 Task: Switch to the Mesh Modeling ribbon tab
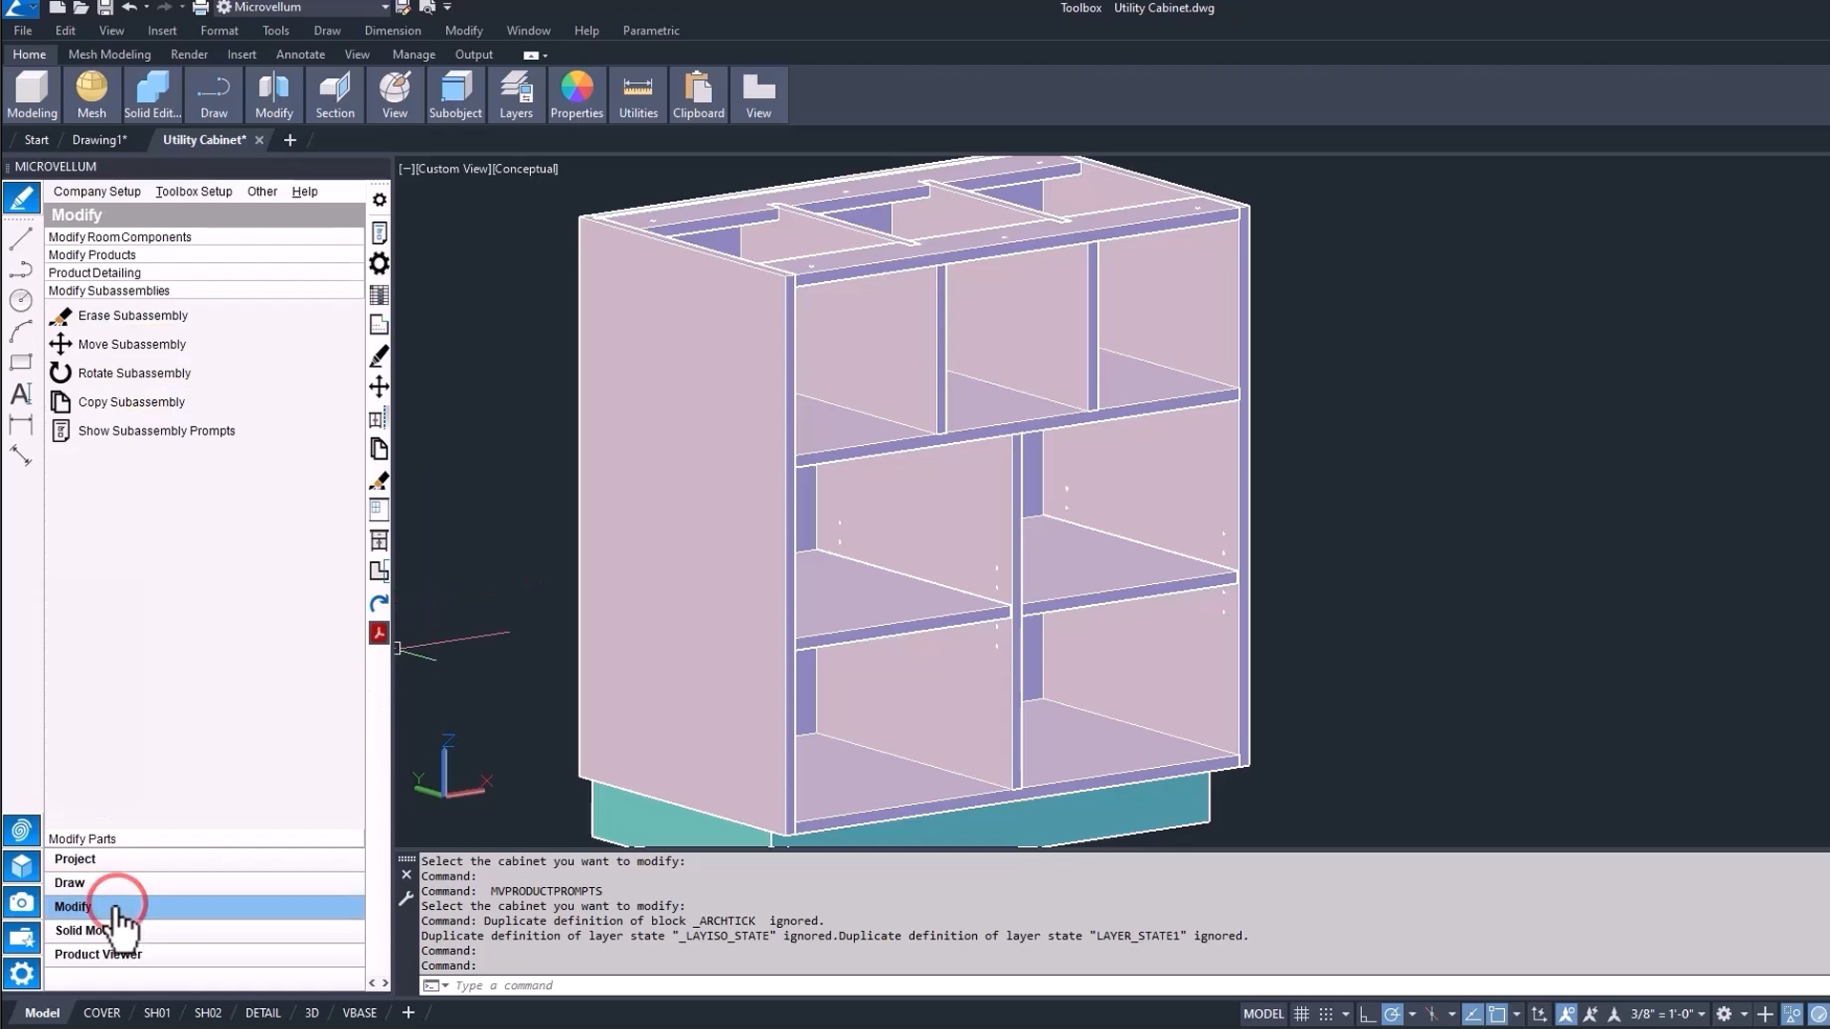[x=110, y=54]
